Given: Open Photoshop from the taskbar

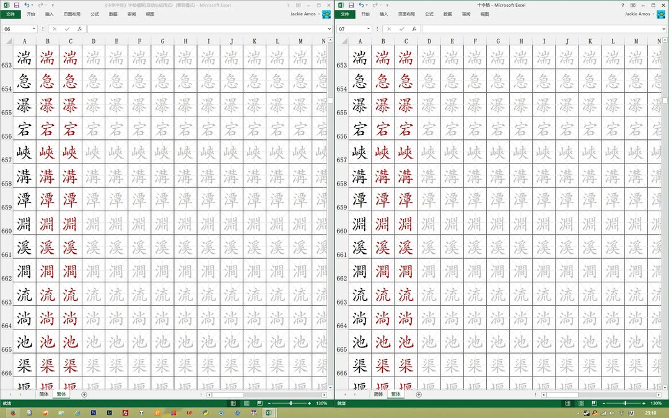Looking at the screenshot, I should point(93,412).
